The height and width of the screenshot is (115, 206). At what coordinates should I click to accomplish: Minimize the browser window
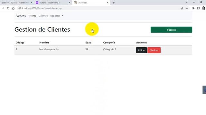coord(194,2)
